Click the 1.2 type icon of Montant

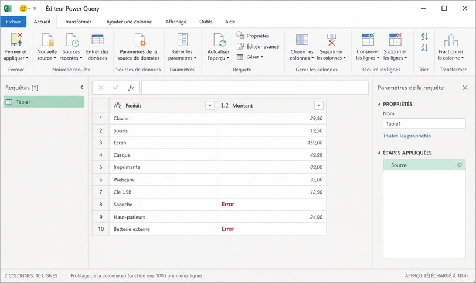click(x=225, y=105)
